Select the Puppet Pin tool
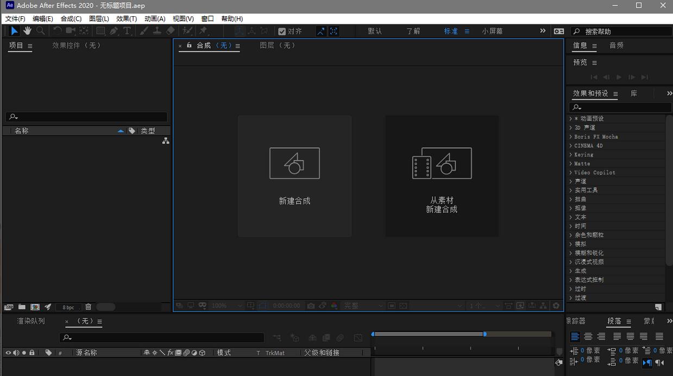This screenshot has height=376, width=673. [x=203, y=31]
